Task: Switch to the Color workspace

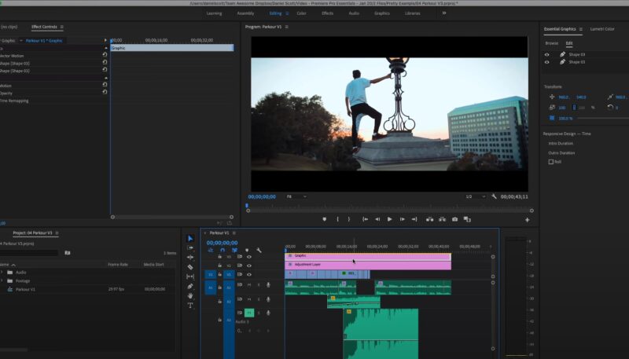Action: pos(302,13)
